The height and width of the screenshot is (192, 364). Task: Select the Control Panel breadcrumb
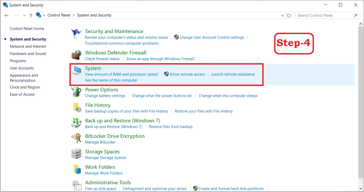[59, 15]
